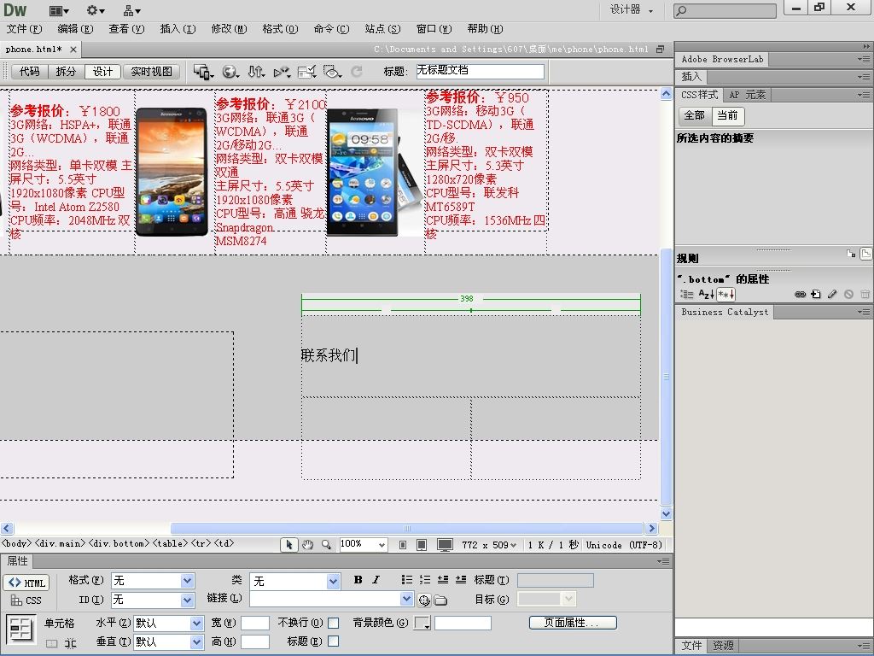This screenshot has height=656, width=874.
Task: Click the new CSS rule icon
Action: 816,294
